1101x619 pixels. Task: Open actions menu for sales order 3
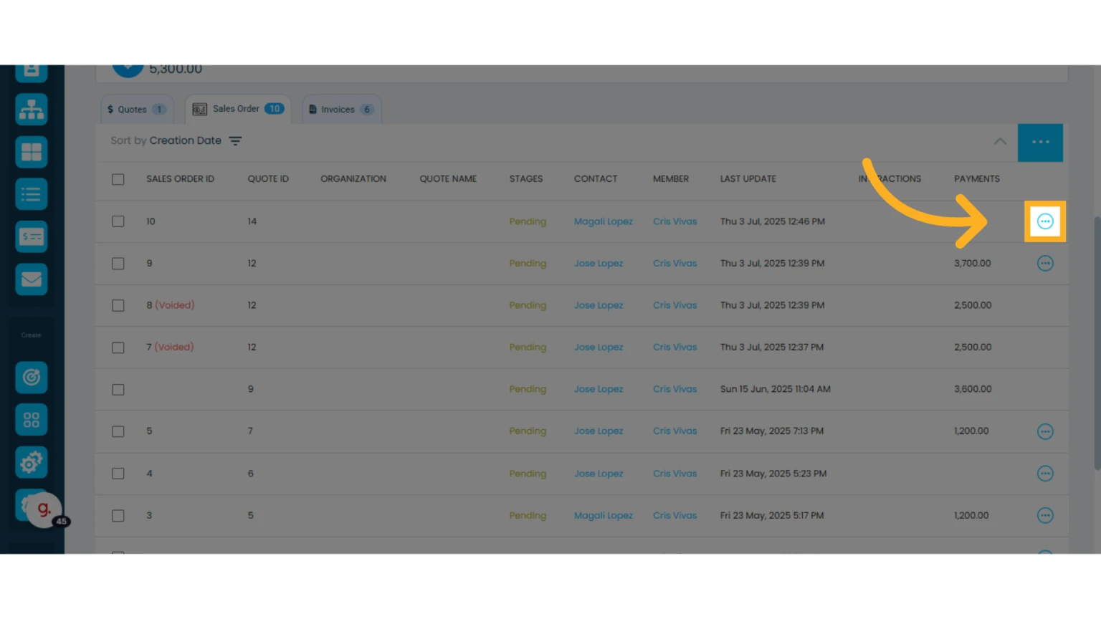point(1045,515)
